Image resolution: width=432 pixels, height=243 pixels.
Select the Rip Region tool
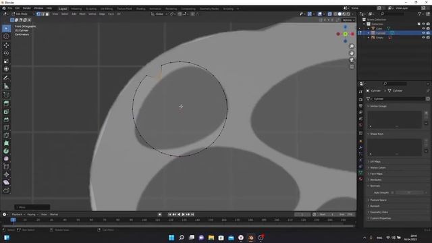tap(6, 190)
